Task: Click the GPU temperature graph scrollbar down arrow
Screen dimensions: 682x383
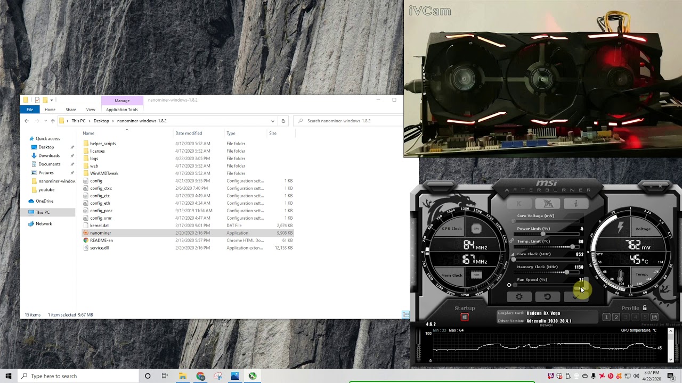Action: click(x=671, y=360)
